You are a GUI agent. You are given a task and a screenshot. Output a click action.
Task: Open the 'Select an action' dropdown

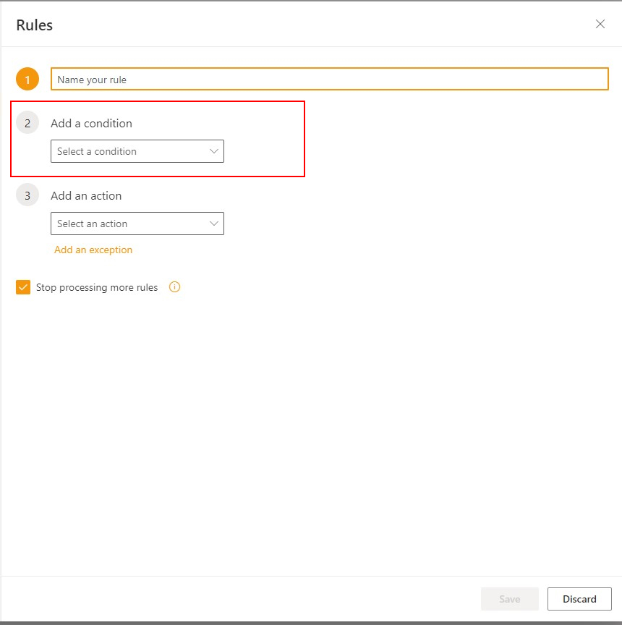coord(137,224)
